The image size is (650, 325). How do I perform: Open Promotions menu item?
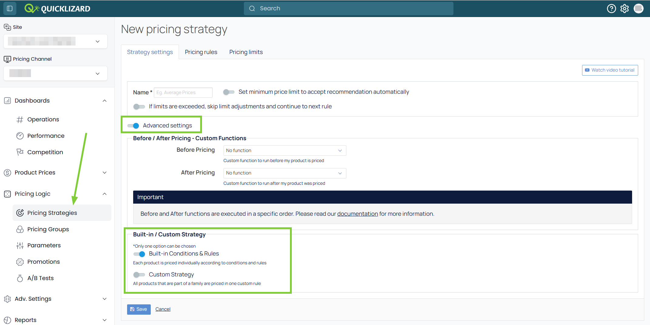pos(62,262)
